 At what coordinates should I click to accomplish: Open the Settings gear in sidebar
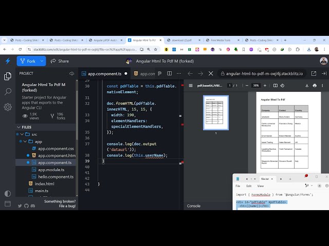8,107
